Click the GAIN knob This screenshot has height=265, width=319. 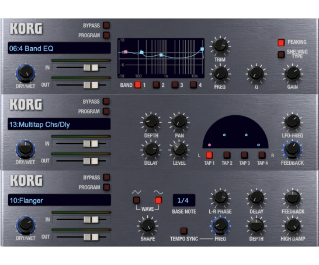pyautogui.click(x=292, y=73)
